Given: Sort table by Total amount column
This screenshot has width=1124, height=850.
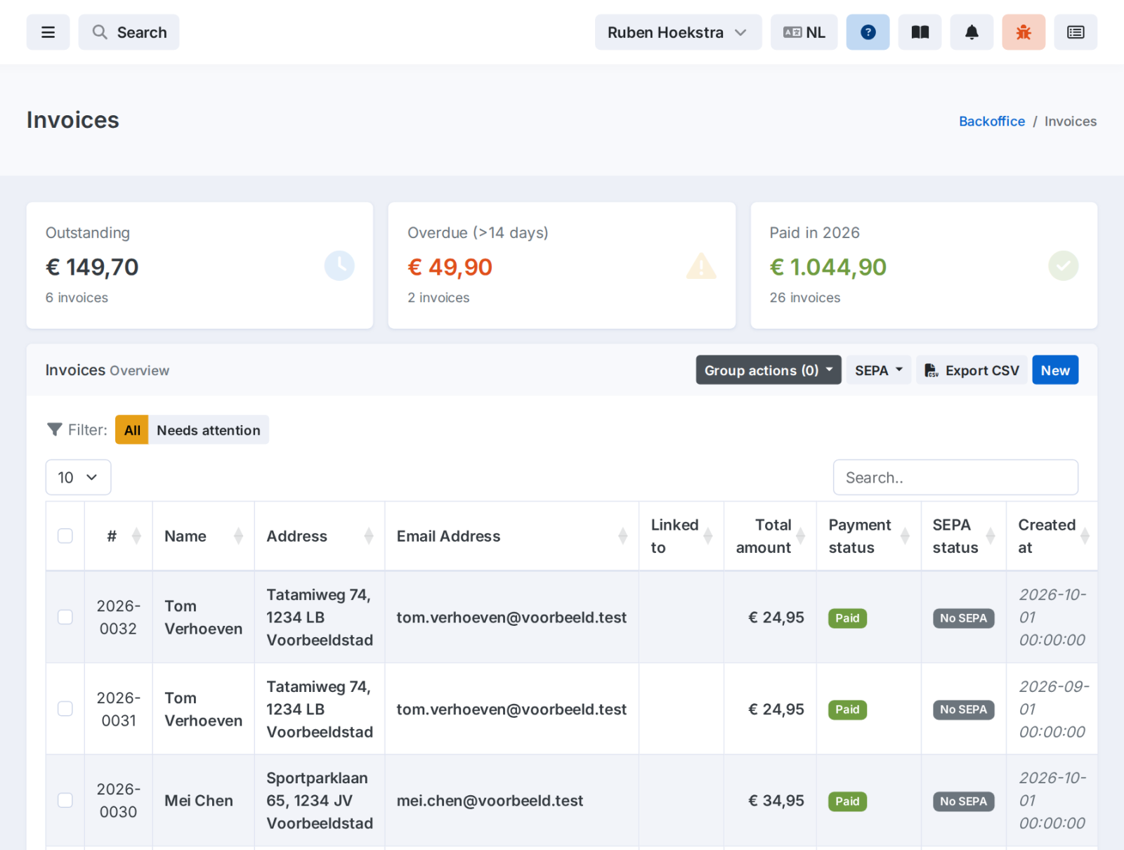Looking at the screenshot, I should click(770, 536).
